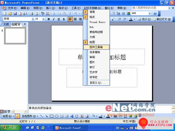Open the zoom percentage dropdown
Screen dimensions: 175x131
pos(150,14)
